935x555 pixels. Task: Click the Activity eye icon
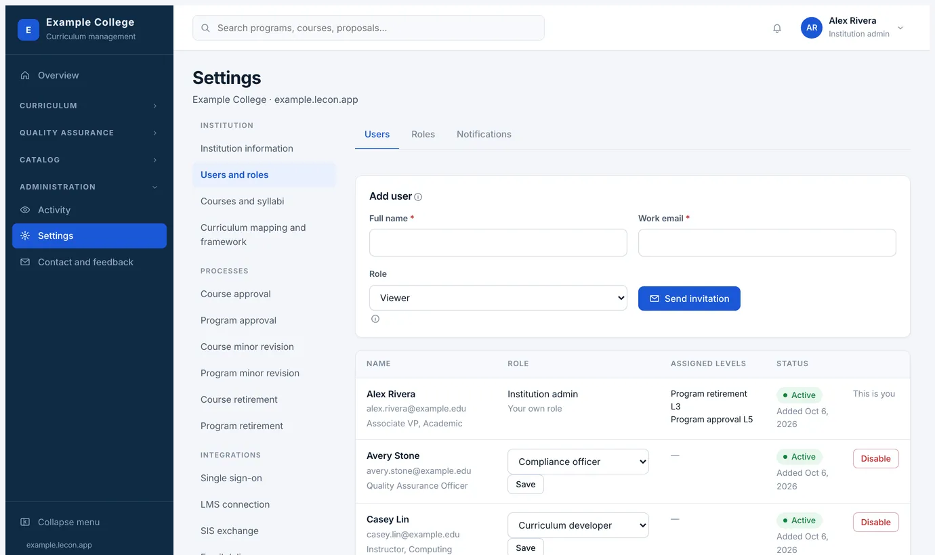(x=25, y=210)
